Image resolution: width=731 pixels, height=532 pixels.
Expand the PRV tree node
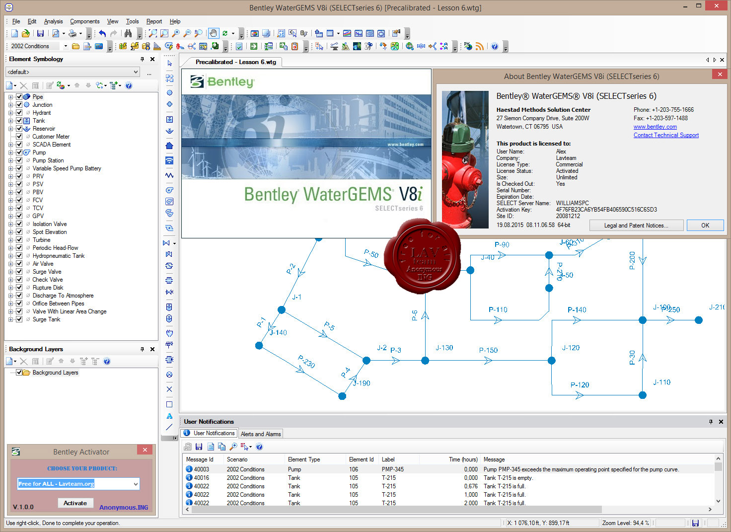(10, 176)
